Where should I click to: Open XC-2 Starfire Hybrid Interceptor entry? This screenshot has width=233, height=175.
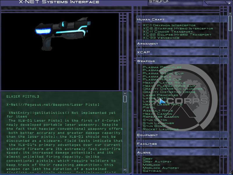coord(178,28)
